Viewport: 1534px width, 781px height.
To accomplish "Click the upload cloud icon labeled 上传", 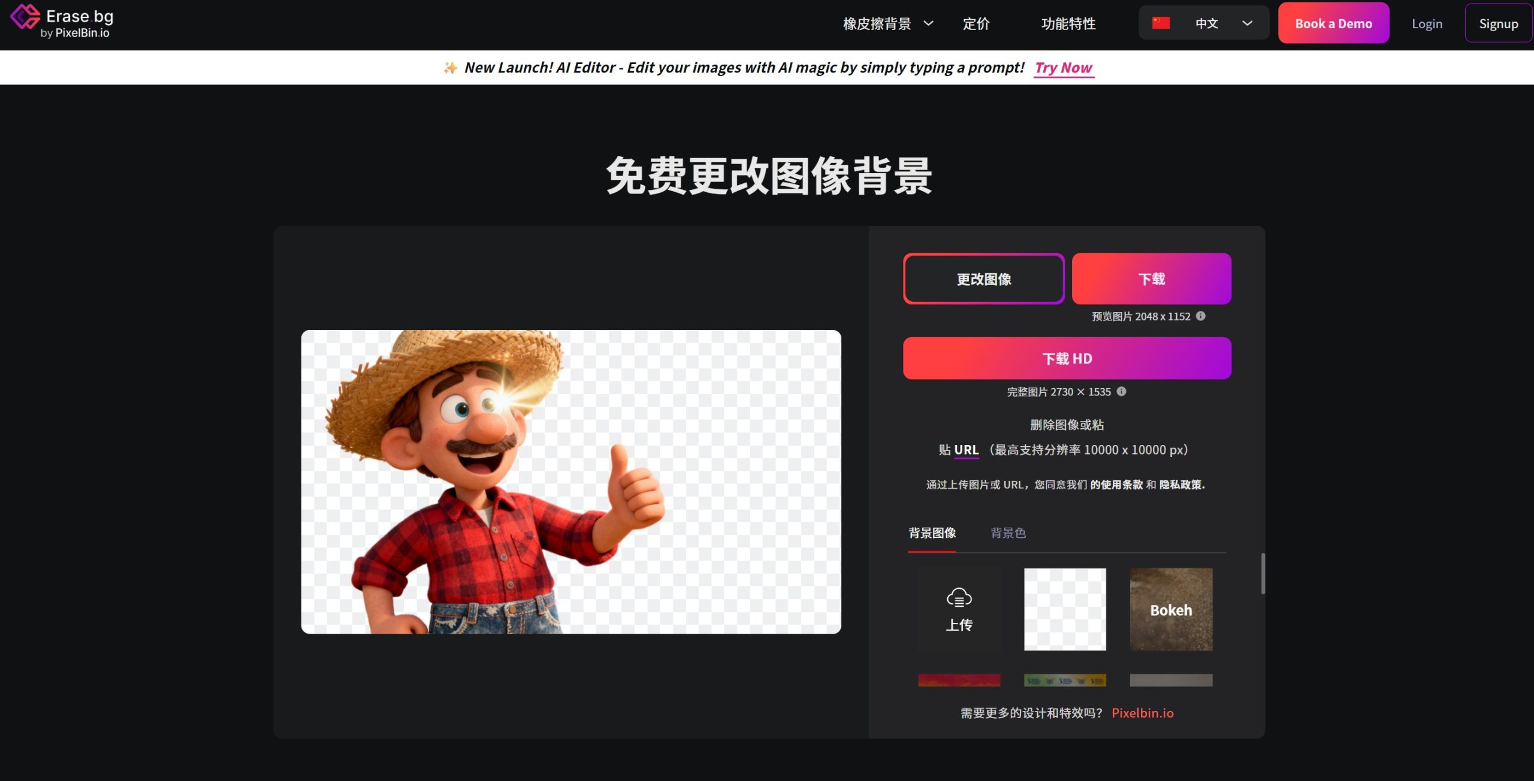I will (x=959, y=599).
